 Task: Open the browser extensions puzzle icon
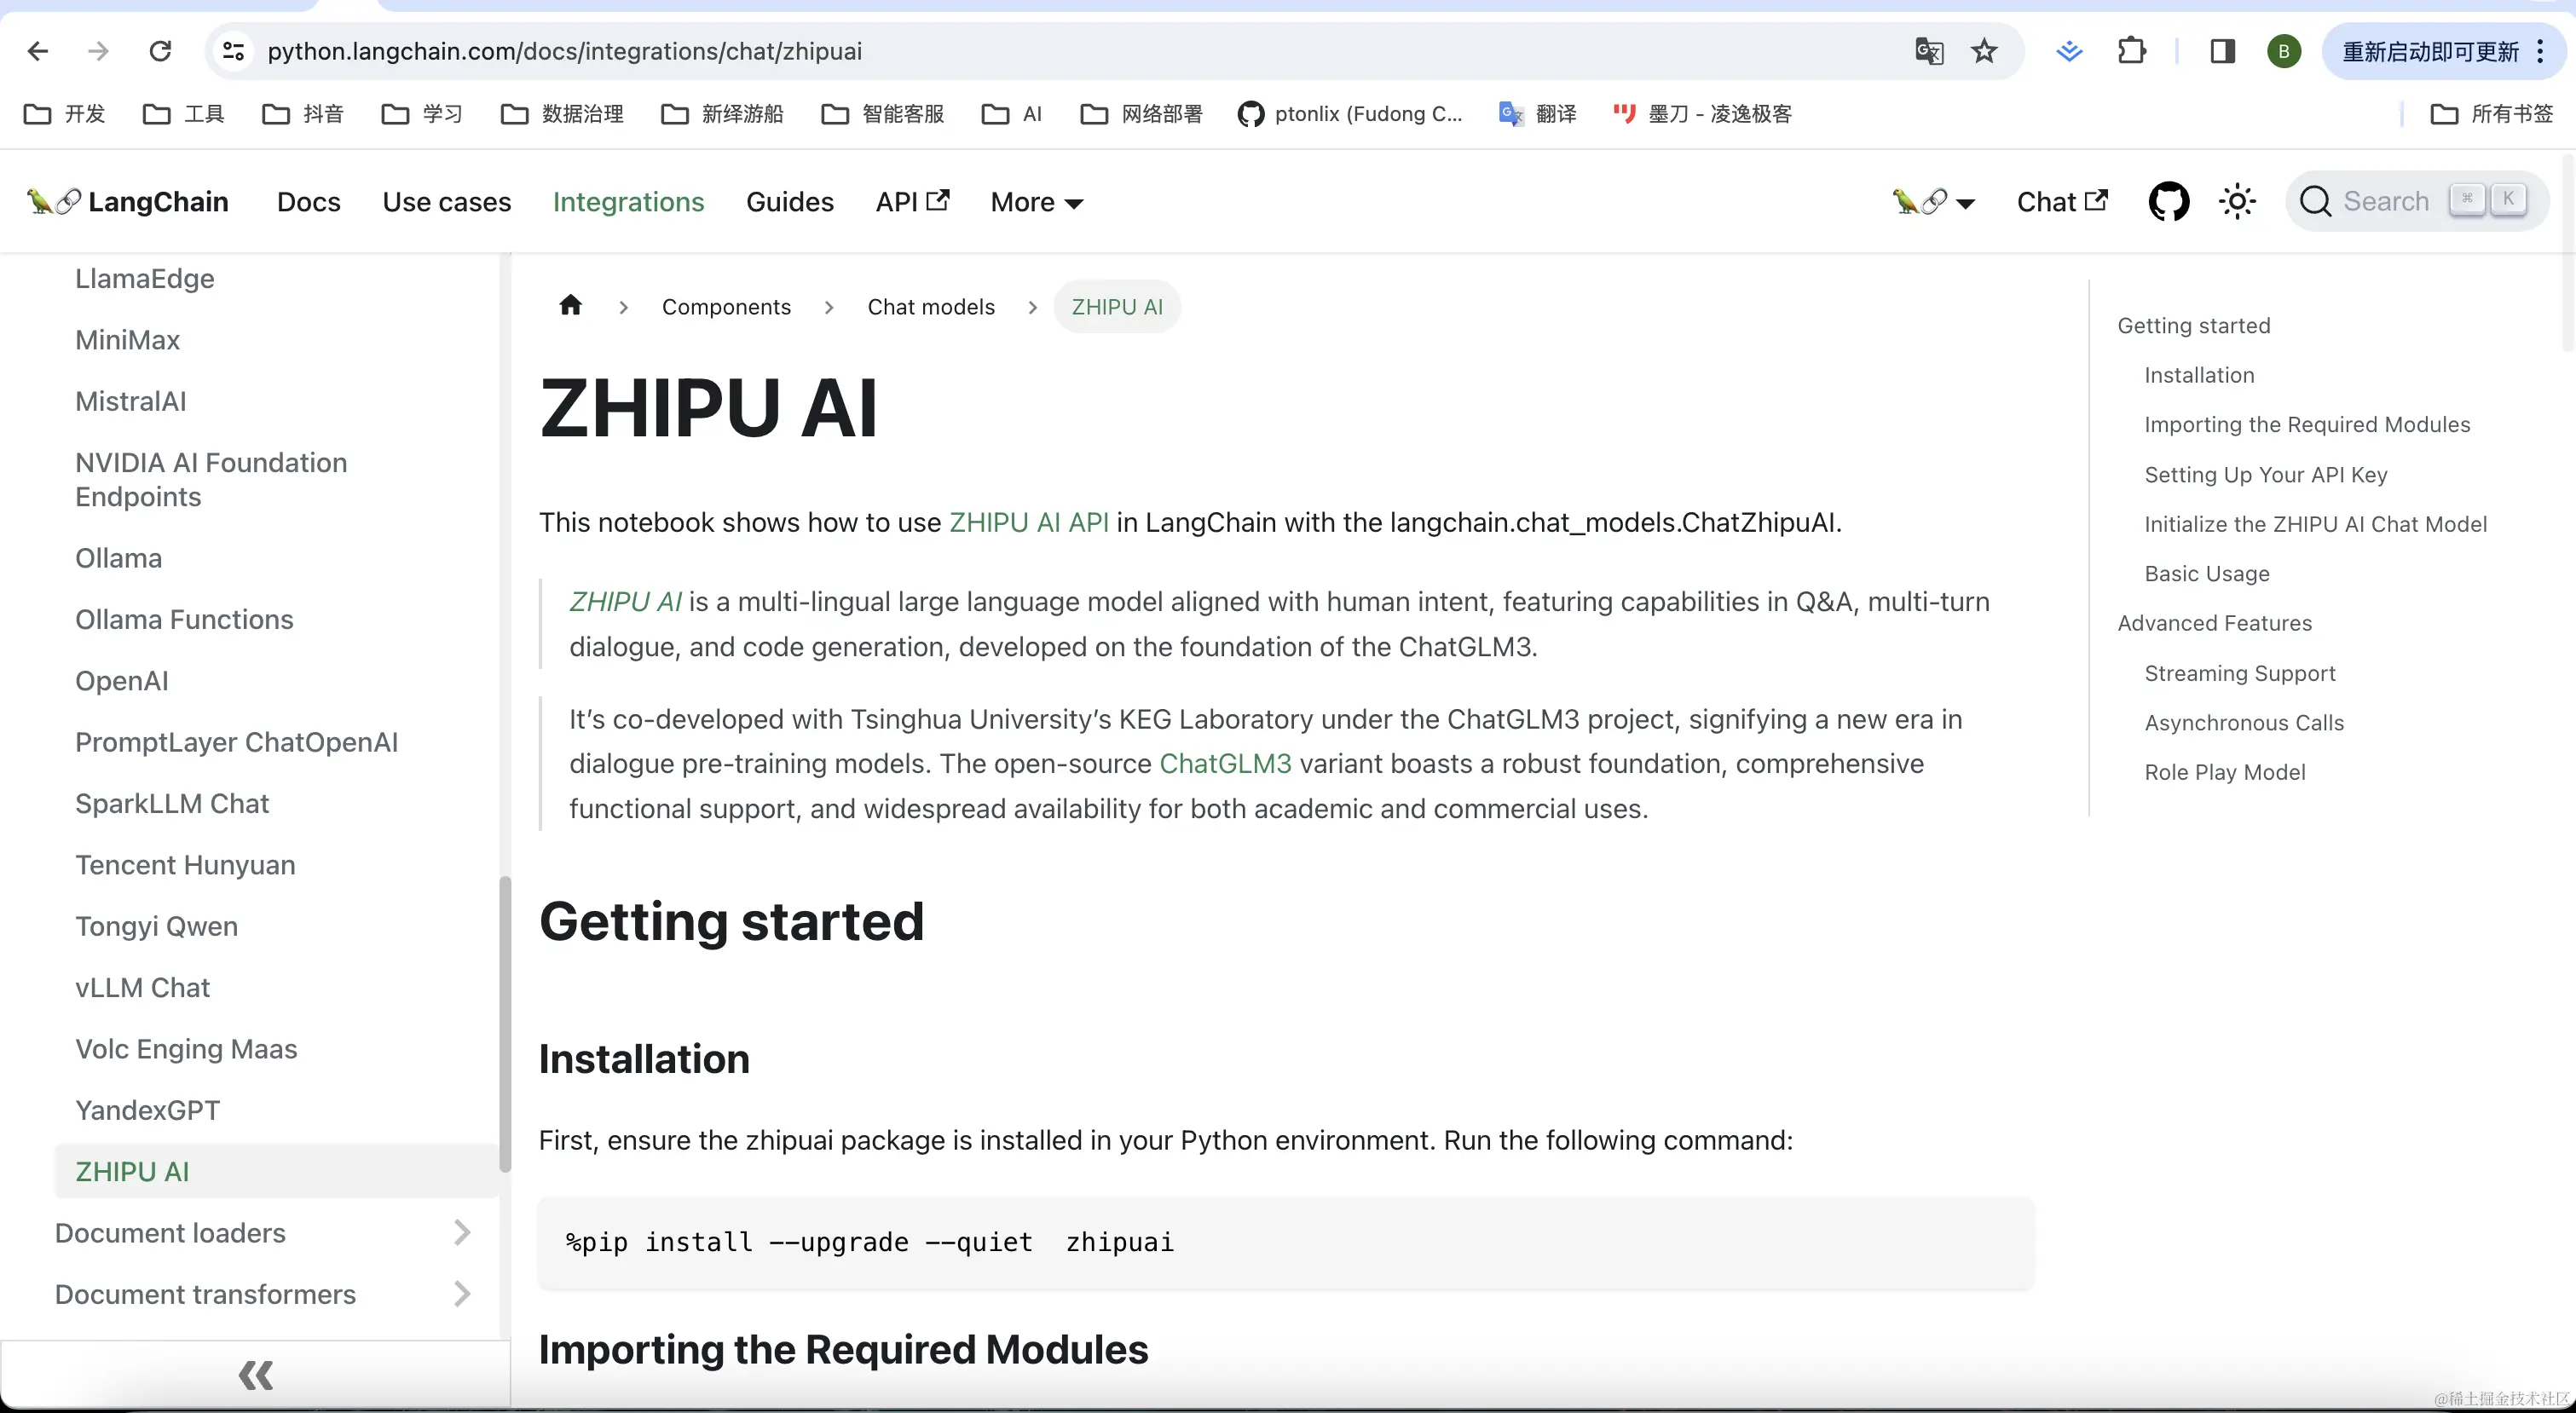[2131, 51]
